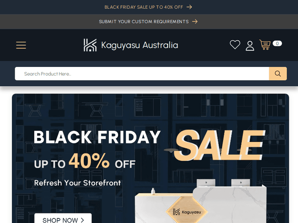Open Submit Your Custom Requirements link
This screenshot has width=298, height=223.
[x=144, y=22]
